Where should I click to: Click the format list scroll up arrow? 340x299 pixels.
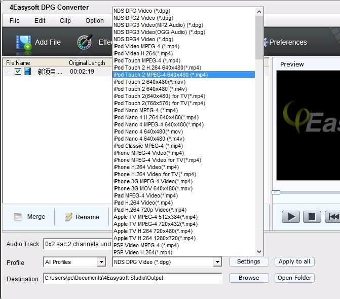point(259,12)
